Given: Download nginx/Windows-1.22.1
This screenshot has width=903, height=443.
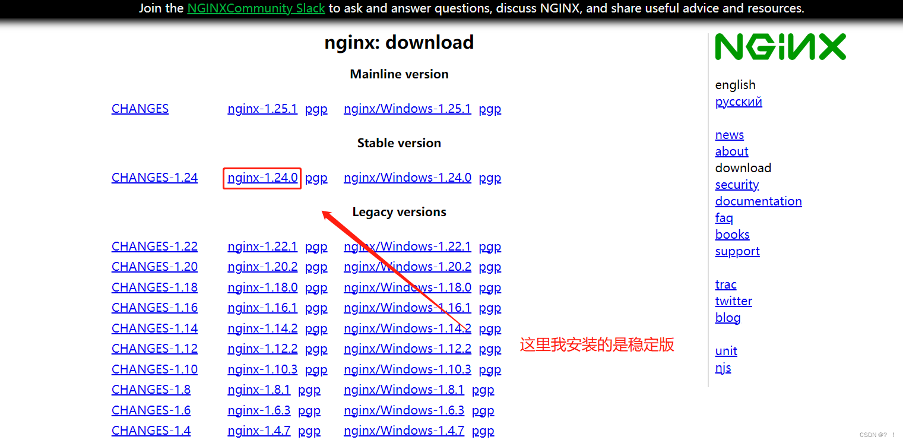Looking at the screenshot, I should [407, 246].
